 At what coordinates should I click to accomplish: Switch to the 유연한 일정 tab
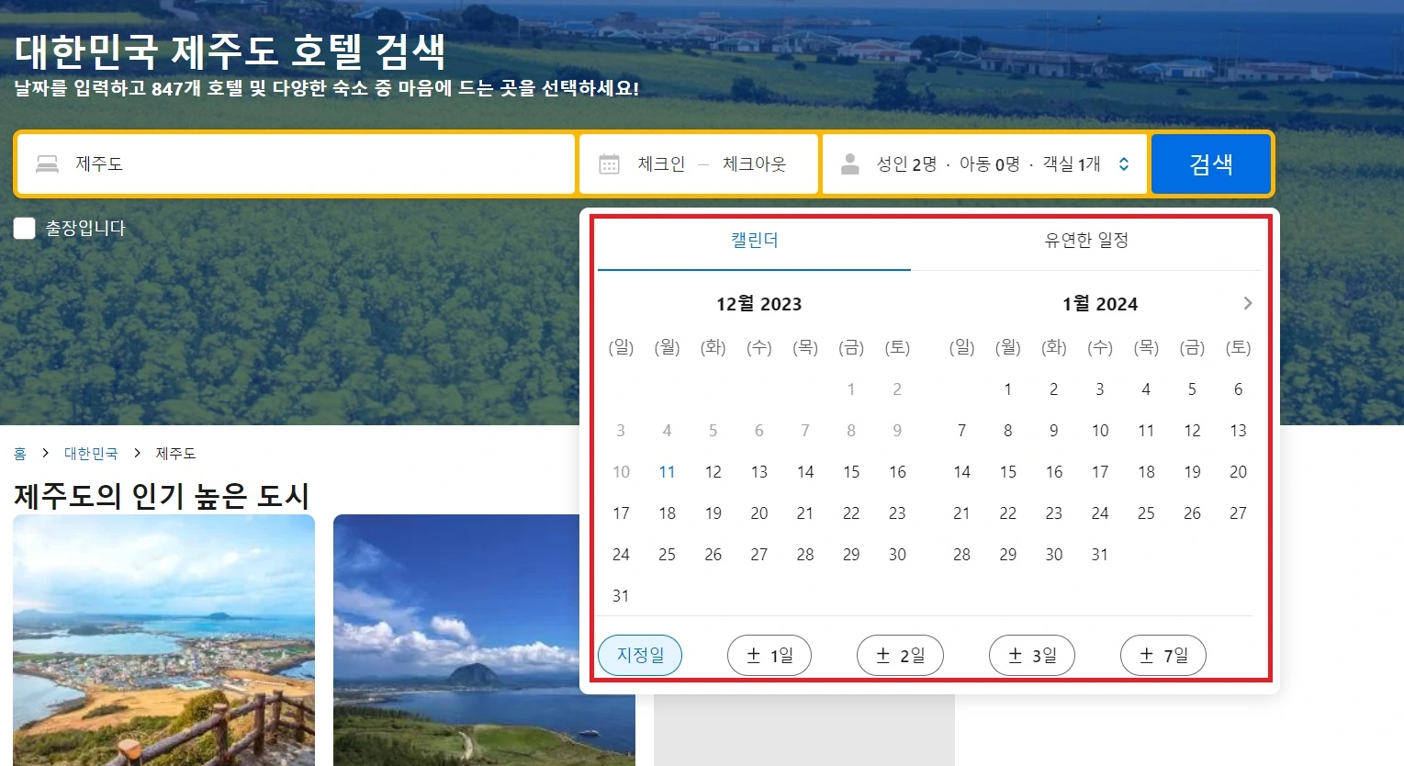tap(1086, 241)
